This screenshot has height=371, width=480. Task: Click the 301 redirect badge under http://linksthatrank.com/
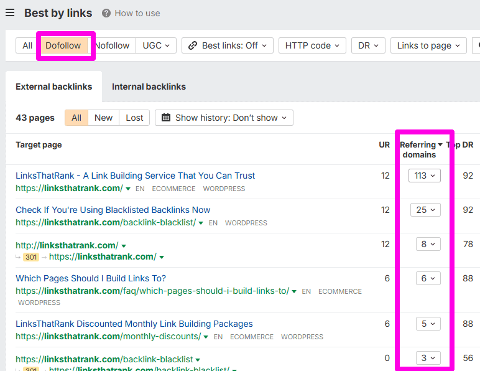click(x=31, y=257)
